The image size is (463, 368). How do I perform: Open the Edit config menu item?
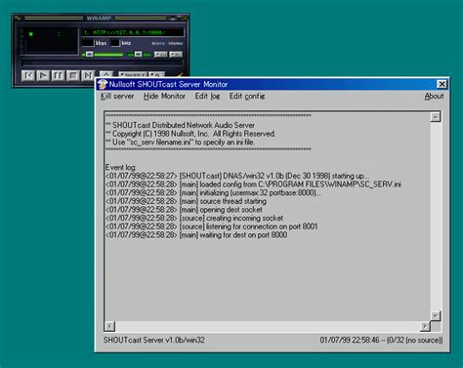tap(247, 97)
